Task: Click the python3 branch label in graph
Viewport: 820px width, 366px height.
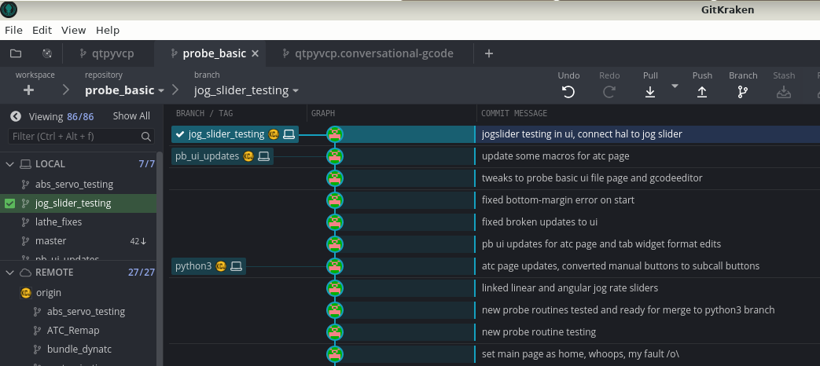Action: pos(208,266)
